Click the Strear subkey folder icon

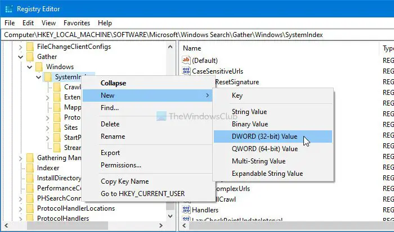click(57, 148)
